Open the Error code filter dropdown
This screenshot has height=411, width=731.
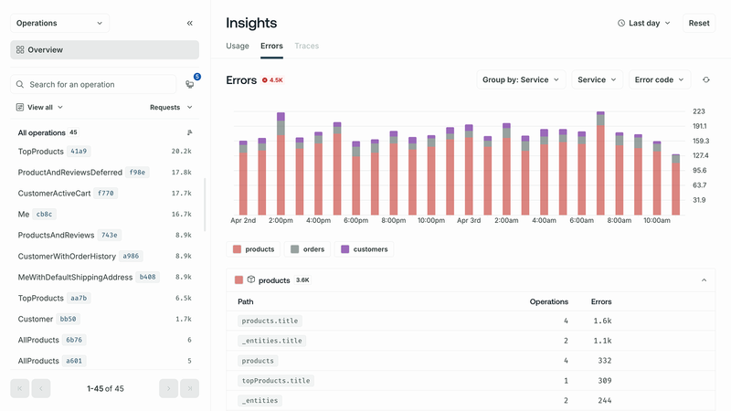coord(659,80)
